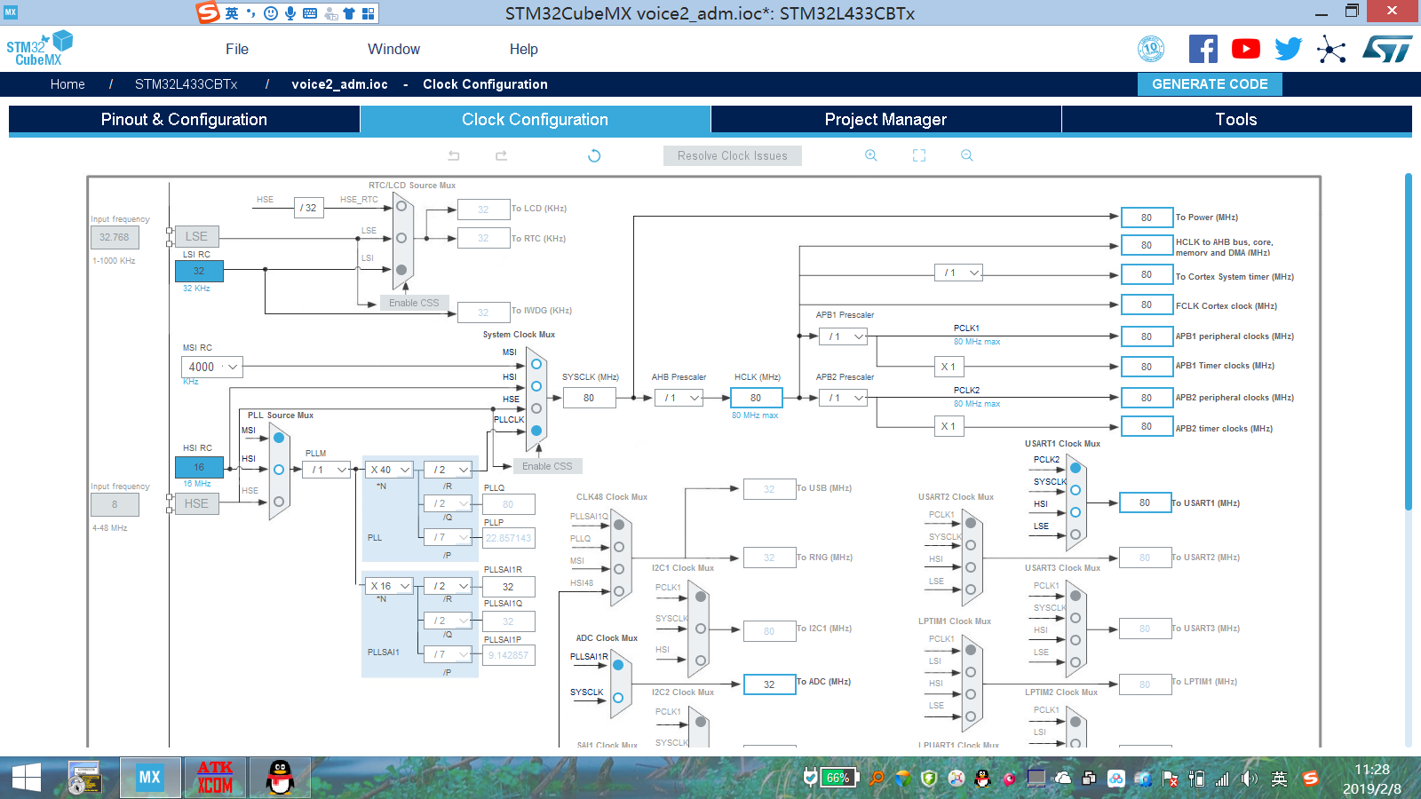Open the ST community network icon
This screenshot has width=1421, height=799.
point(1331,49)
